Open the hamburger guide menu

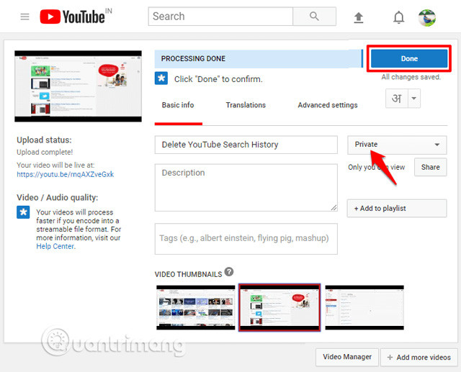(24, 17)
